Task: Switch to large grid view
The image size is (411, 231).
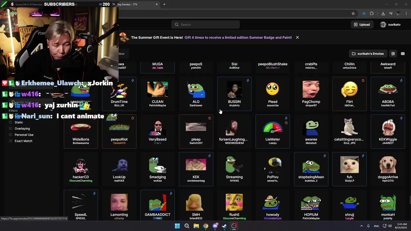Action: pyautogui.click(x=393, y=54)
